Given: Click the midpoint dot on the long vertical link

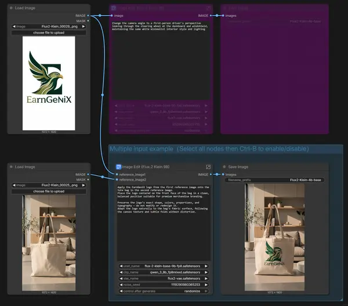Looking at the screenshot, I should (103, 95).
